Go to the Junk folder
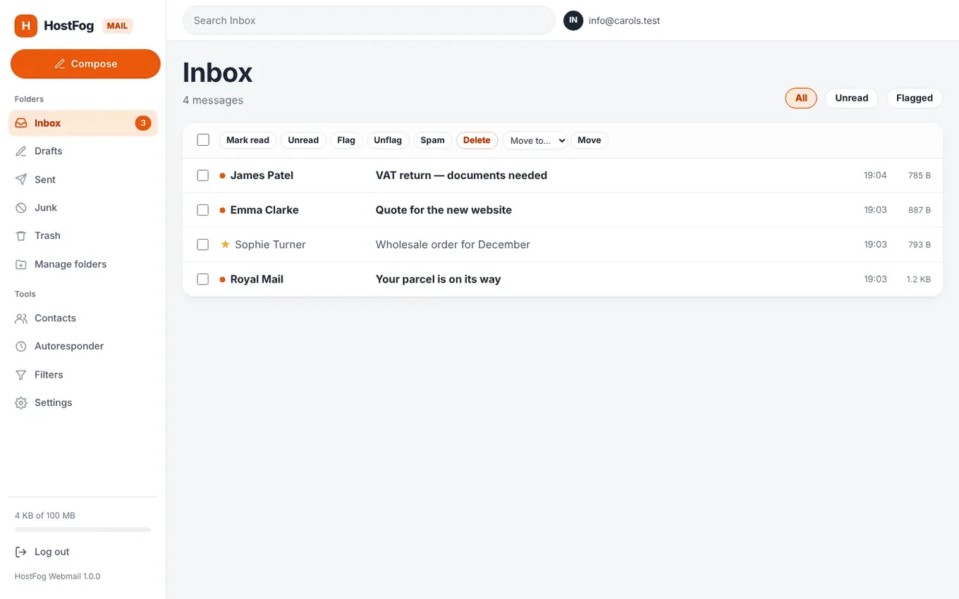The height and width of the screenshot is (599, 959). click(83, 208)
